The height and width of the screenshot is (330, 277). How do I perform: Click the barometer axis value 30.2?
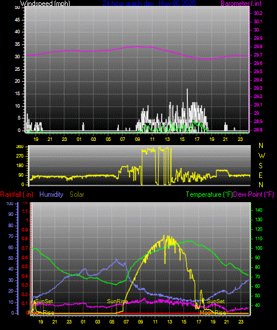(258, 13)
